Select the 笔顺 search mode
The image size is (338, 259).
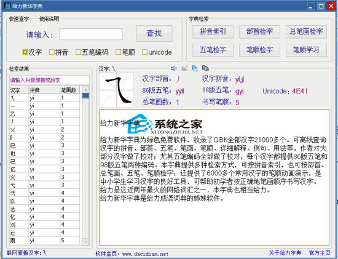[125, 52]
